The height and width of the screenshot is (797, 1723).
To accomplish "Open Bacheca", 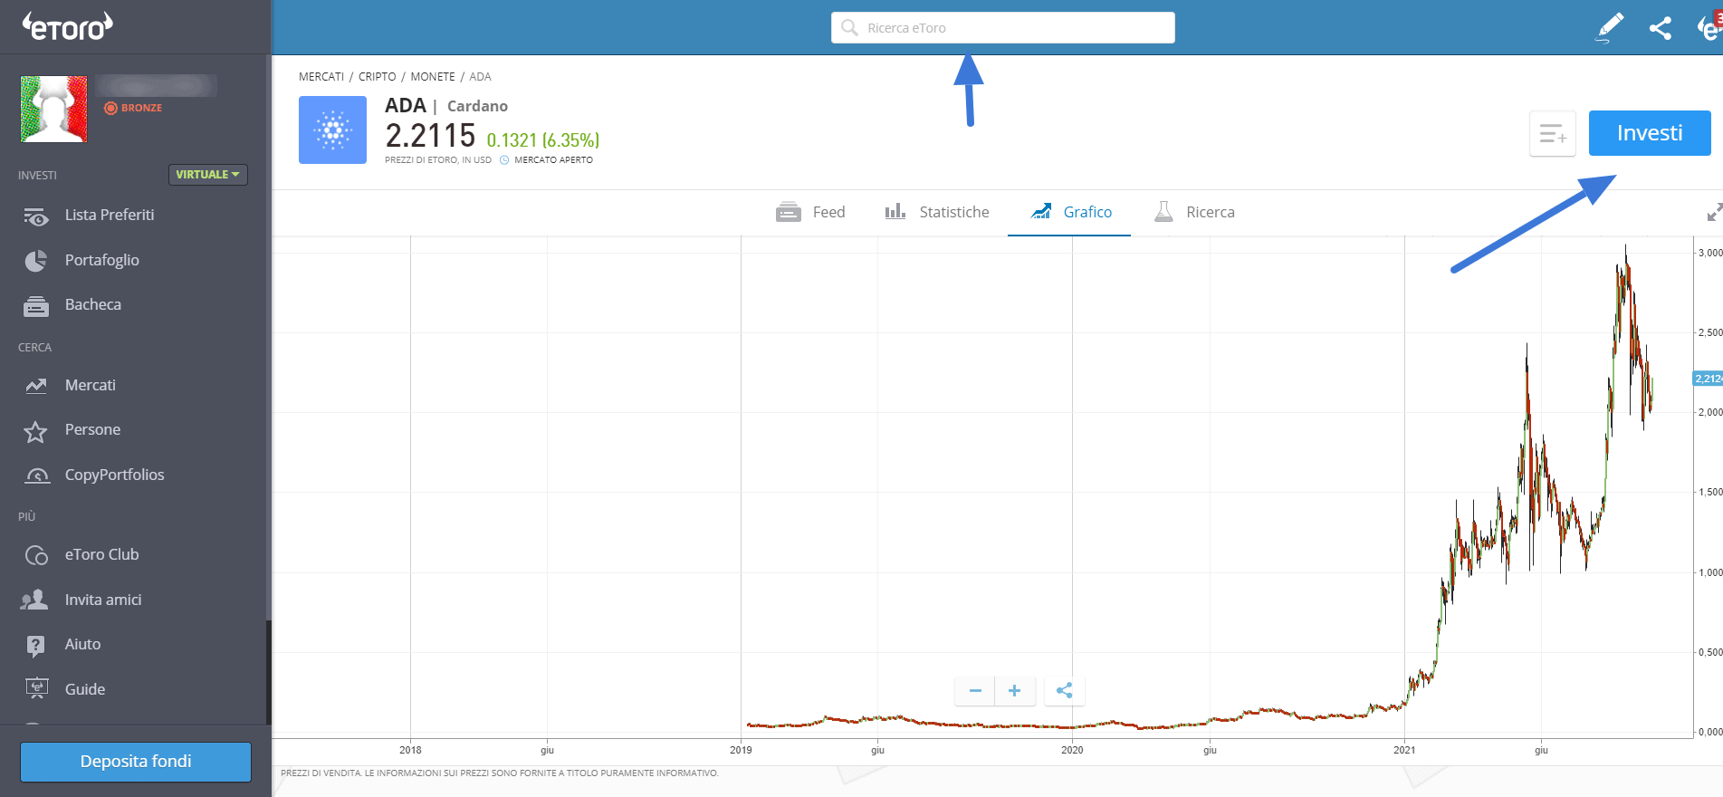I will [93, 304].
